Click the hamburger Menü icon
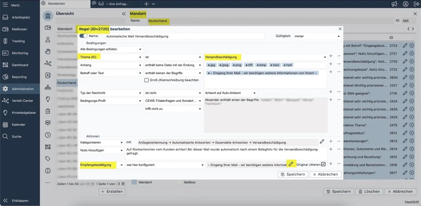Screen dimensions: 421x206 (5, 5)
